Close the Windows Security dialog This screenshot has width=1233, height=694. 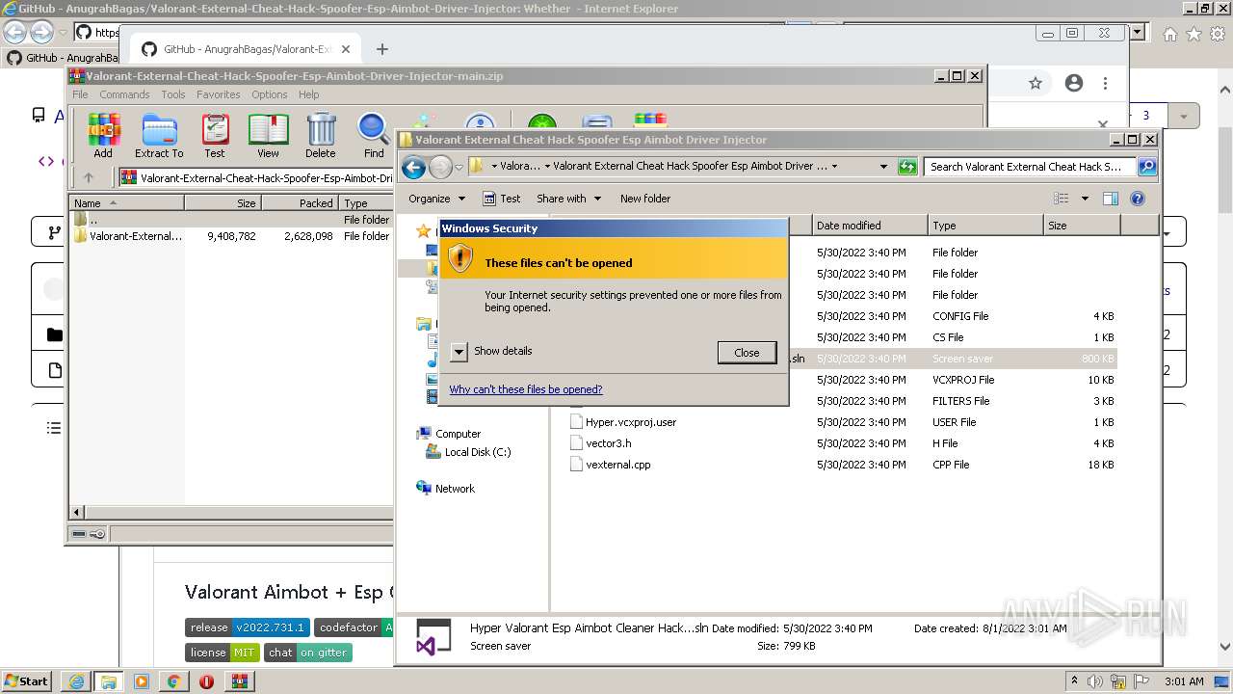pyautogui.click(x=747, y=353)
